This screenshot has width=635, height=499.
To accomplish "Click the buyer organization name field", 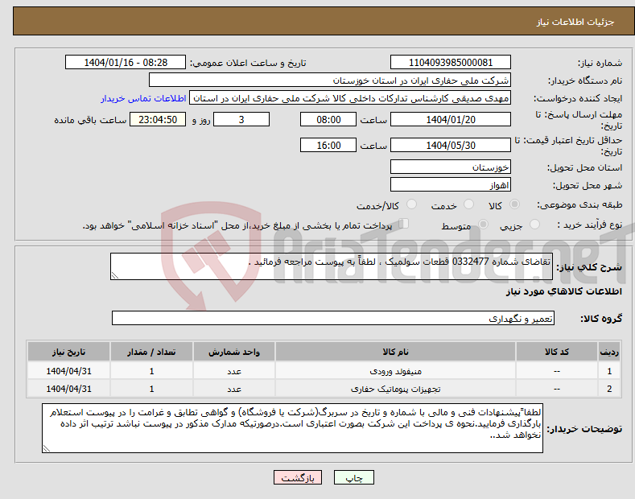I will tap(330, 80).
